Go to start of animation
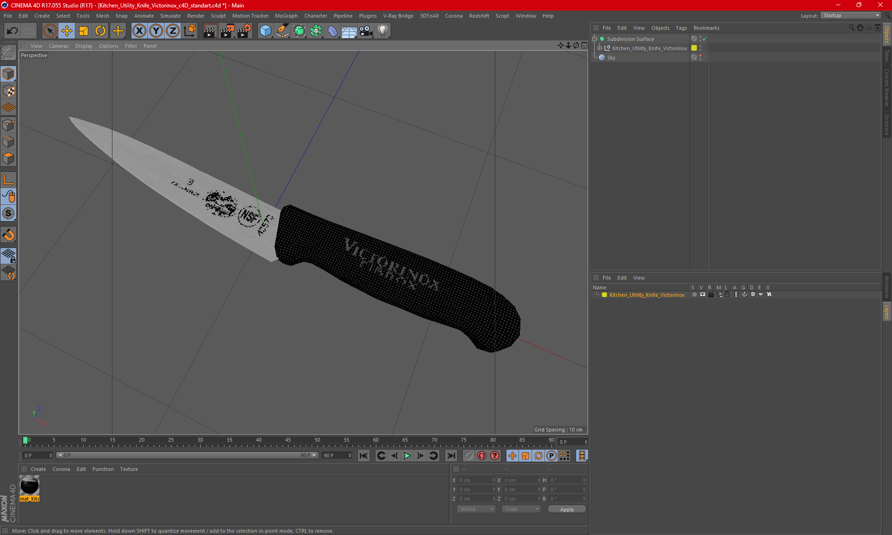This screenshot has width=892, height=535. click(x=364, y=456)
